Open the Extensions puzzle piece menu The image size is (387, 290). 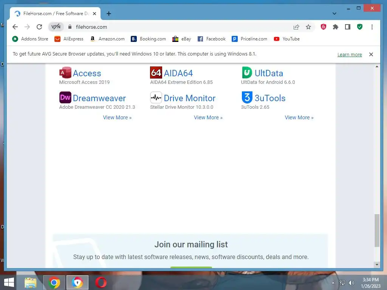[x=336, y=27]
